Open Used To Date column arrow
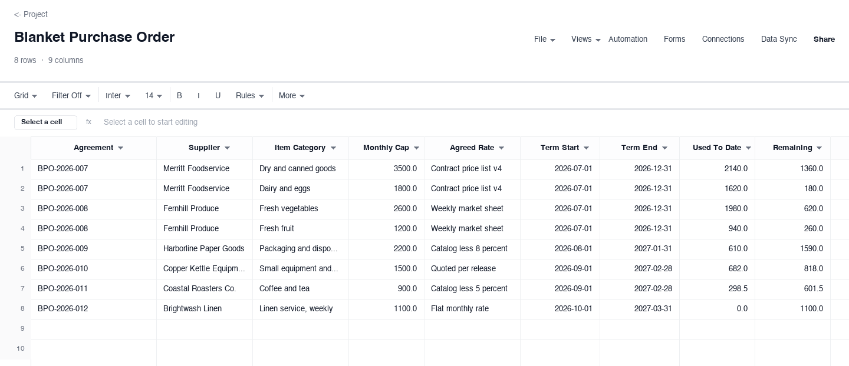This screenshot has height=366, width=849. [x=749, y=148]
